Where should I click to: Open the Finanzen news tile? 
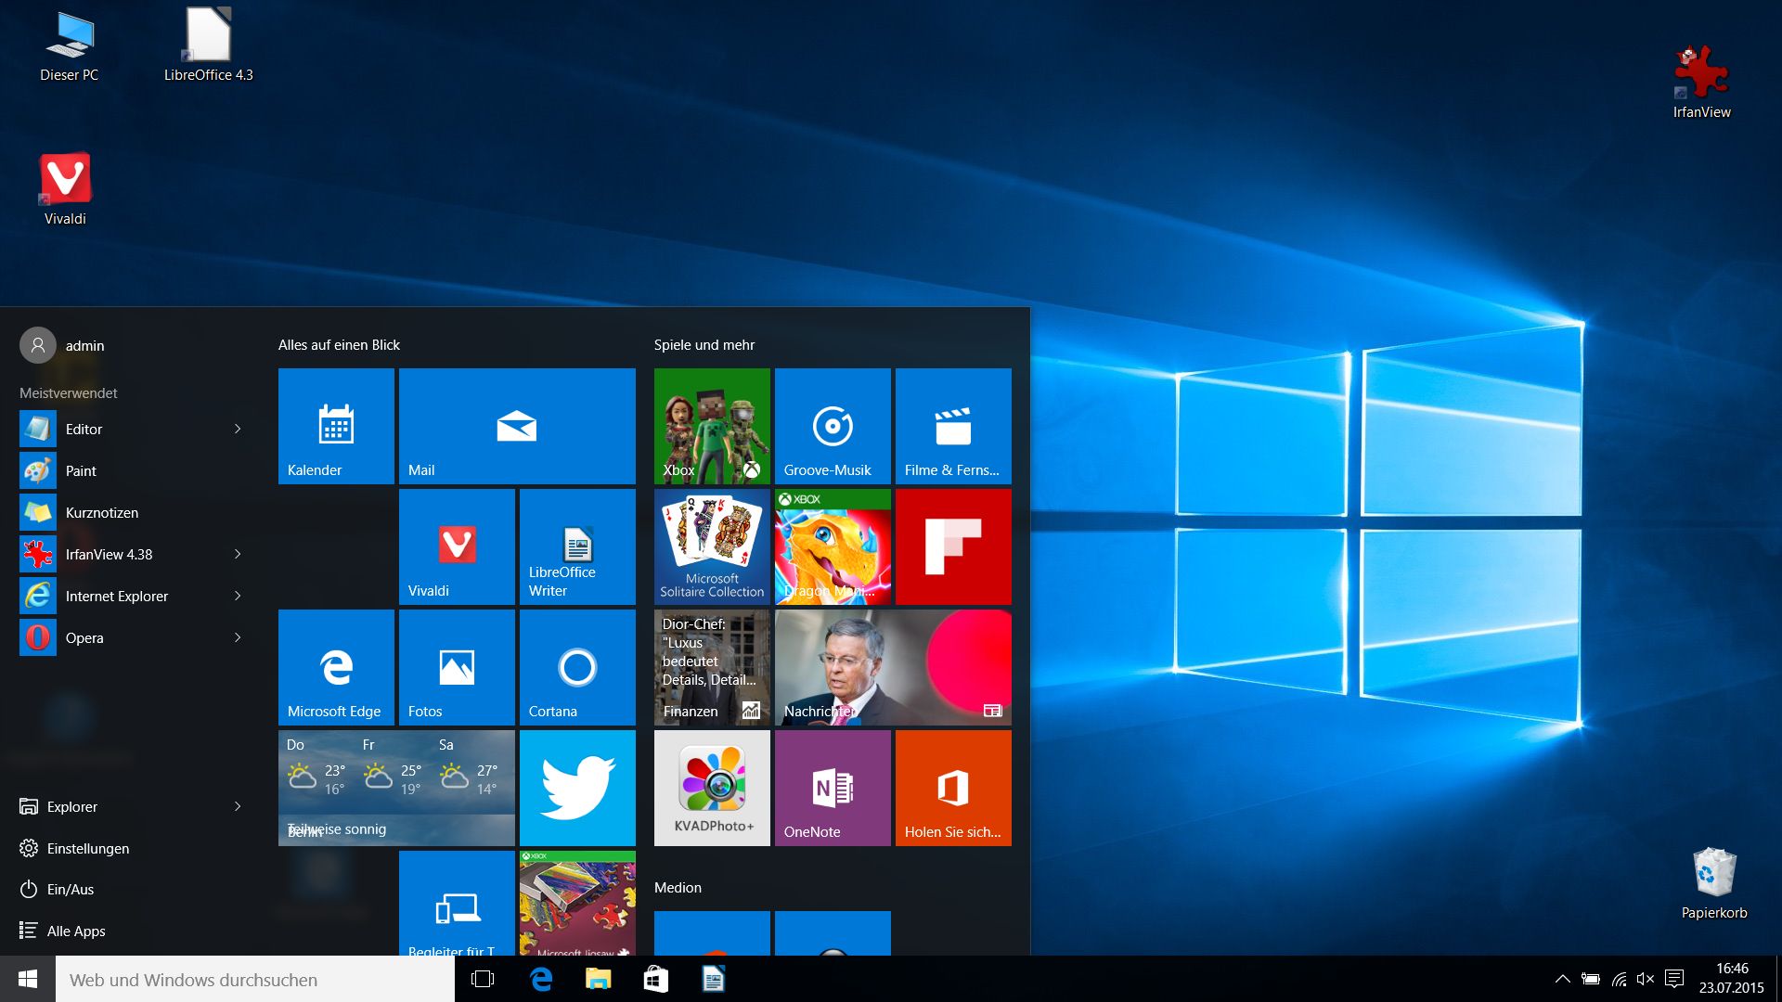tap(712, 667)
